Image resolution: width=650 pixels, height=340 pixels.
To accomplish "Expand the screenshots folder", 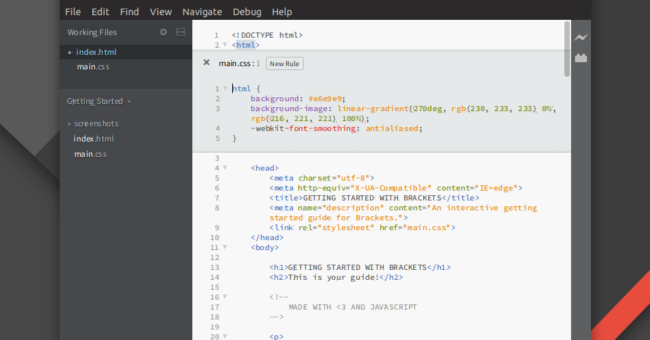I will pyautogui.click(x=70, y=124).
